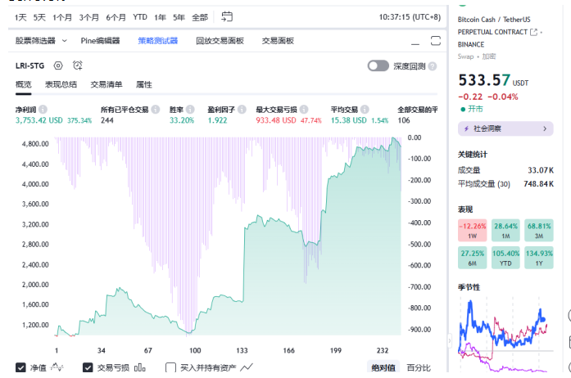Image resolution: width=571 pixels, height=378 pixels.
Task: Open the strategy settings hexagon icon
Action: tap(58, 65)
